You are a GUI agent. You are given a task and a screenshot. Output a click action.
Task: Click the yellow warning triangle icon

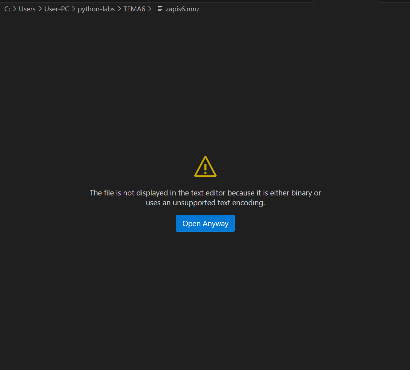(x=205, y=167)
